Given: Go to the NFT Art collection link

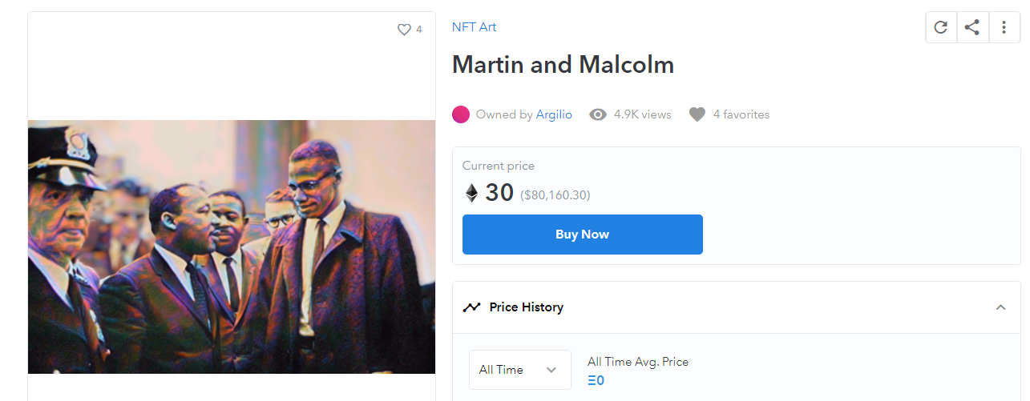Looking at the screenshot, I should [474, 27].
